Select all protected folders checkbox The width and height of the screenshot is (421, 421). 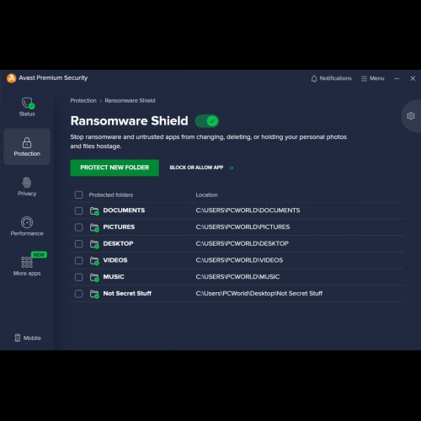click(79, 195)
